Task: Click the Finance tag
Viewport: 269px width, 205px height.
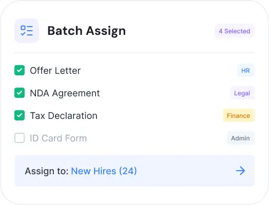Action: [x=239, y=116]
